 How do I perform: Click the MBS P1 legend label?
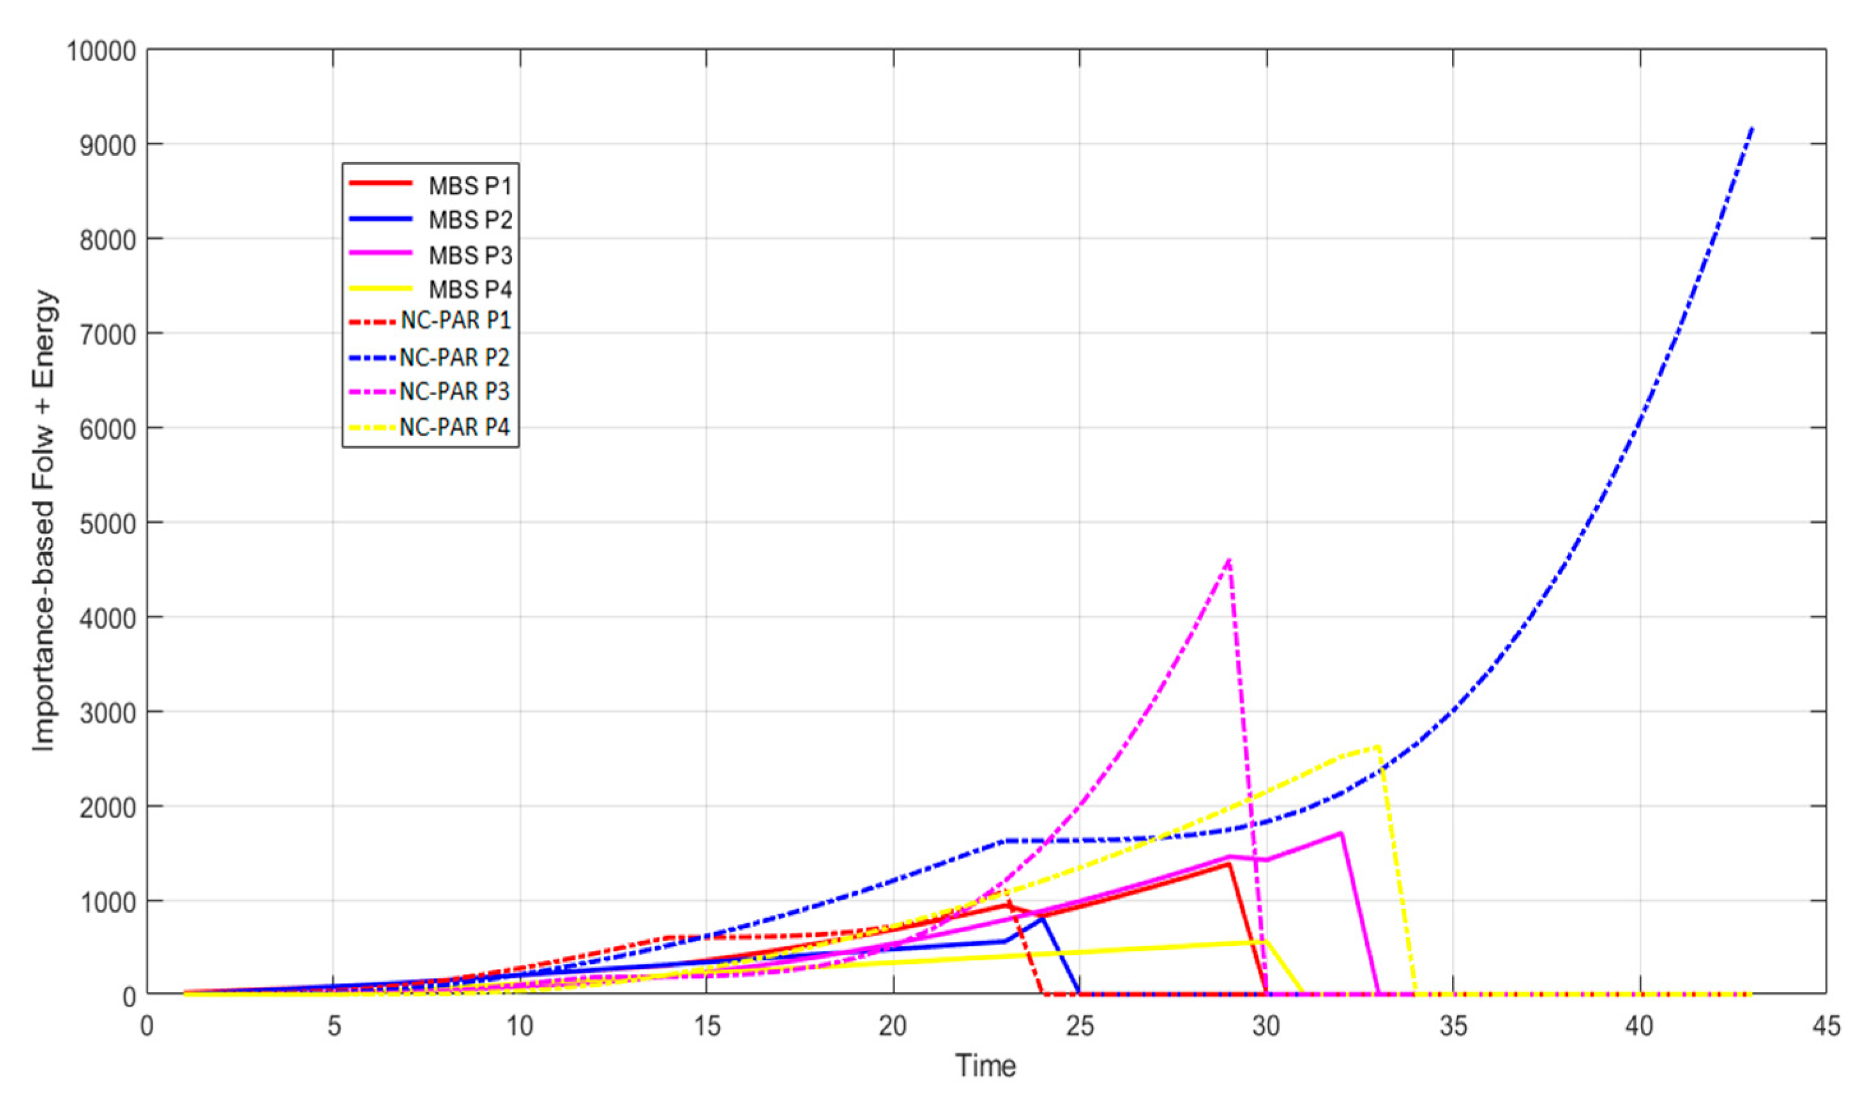(x=470, y=185)
